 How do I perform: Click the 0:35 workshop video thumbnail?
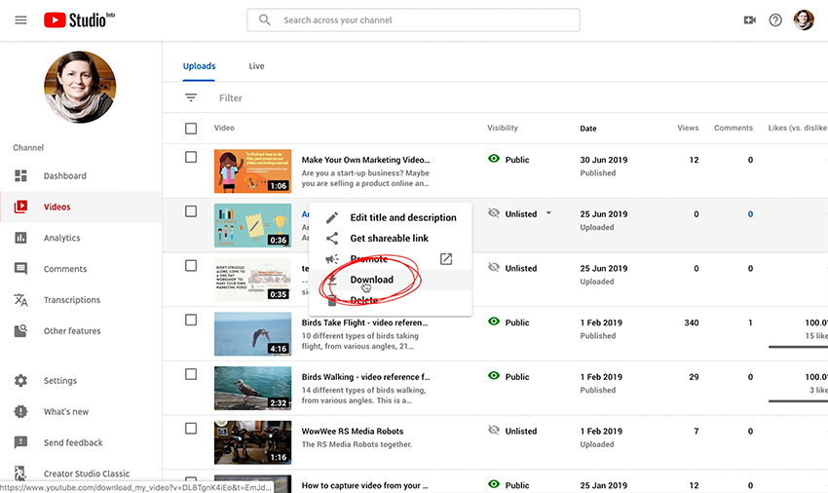tap(252, 279)
